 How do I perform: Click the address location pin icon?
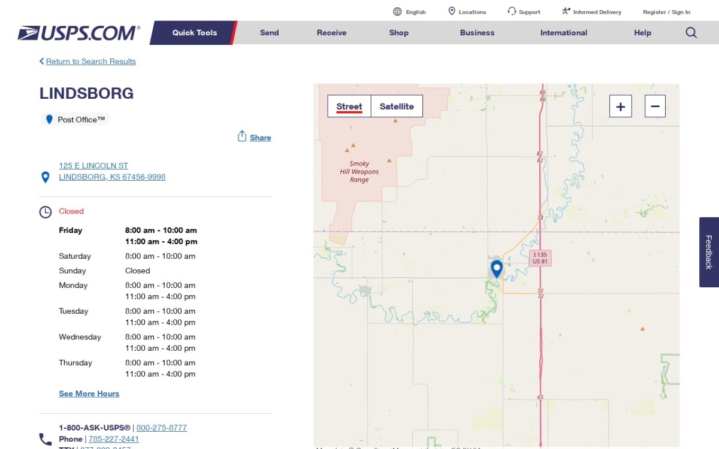point(45,177)
